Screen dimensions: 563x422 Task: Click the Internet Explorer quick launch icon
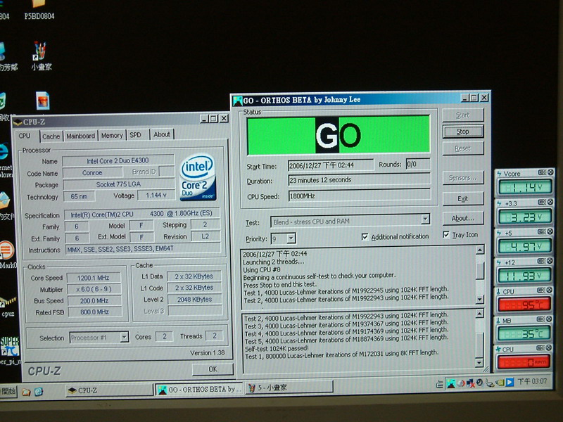39,392
